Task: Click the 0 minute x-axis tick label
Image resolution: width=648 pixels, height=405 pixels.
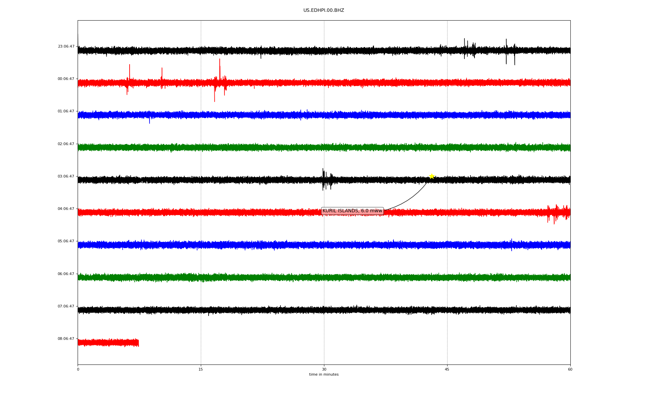Action: (78, 369)
